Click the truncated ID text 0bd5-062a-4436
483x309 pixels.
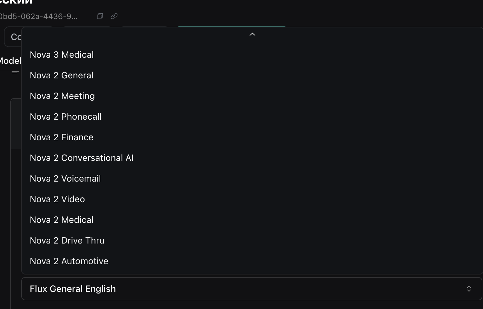tap(39, 16)
